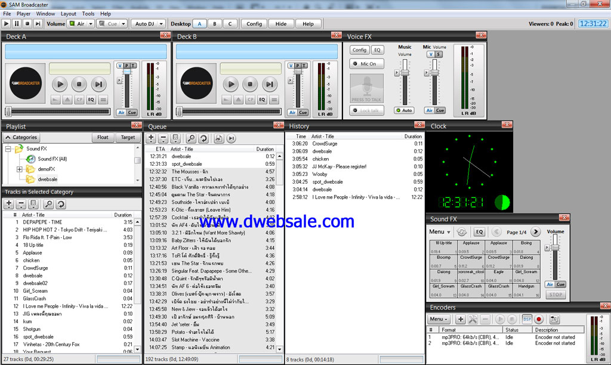Viewport: 611px width, 365px height.
Task: Open Encoders Menu dropdown
Action: 439,319
